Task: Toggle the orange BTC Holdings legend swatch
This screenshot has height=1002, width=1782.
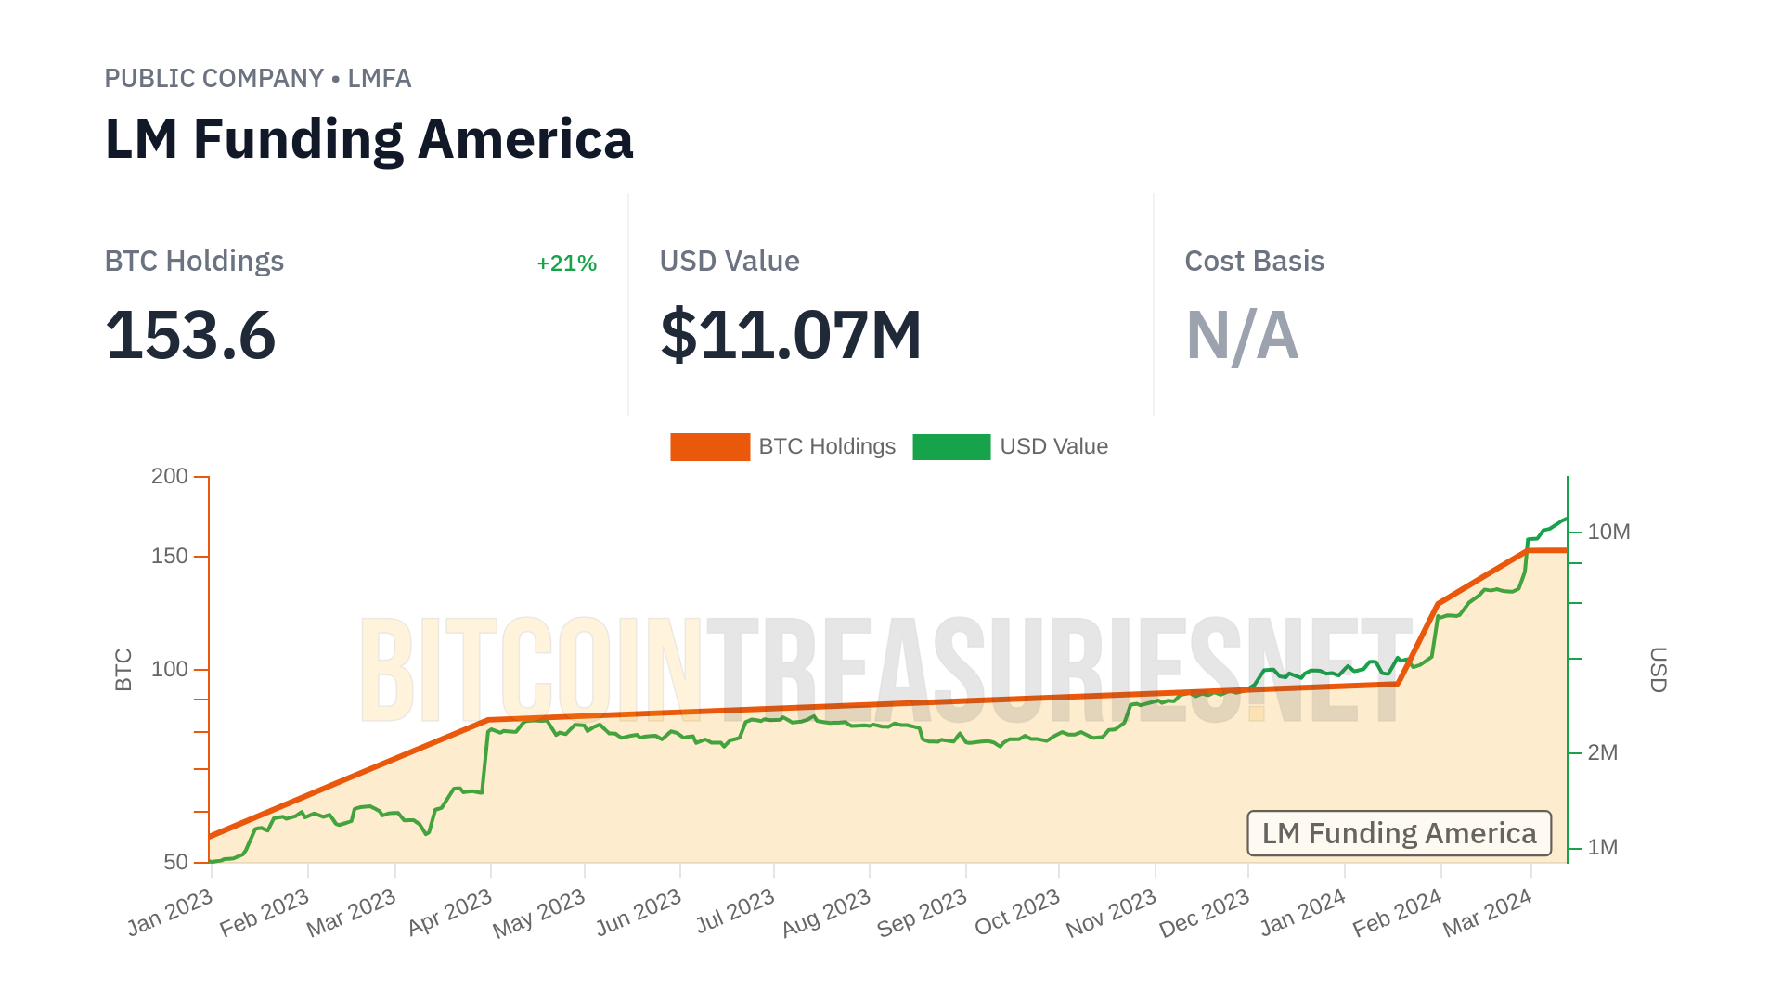Action: 710,447
